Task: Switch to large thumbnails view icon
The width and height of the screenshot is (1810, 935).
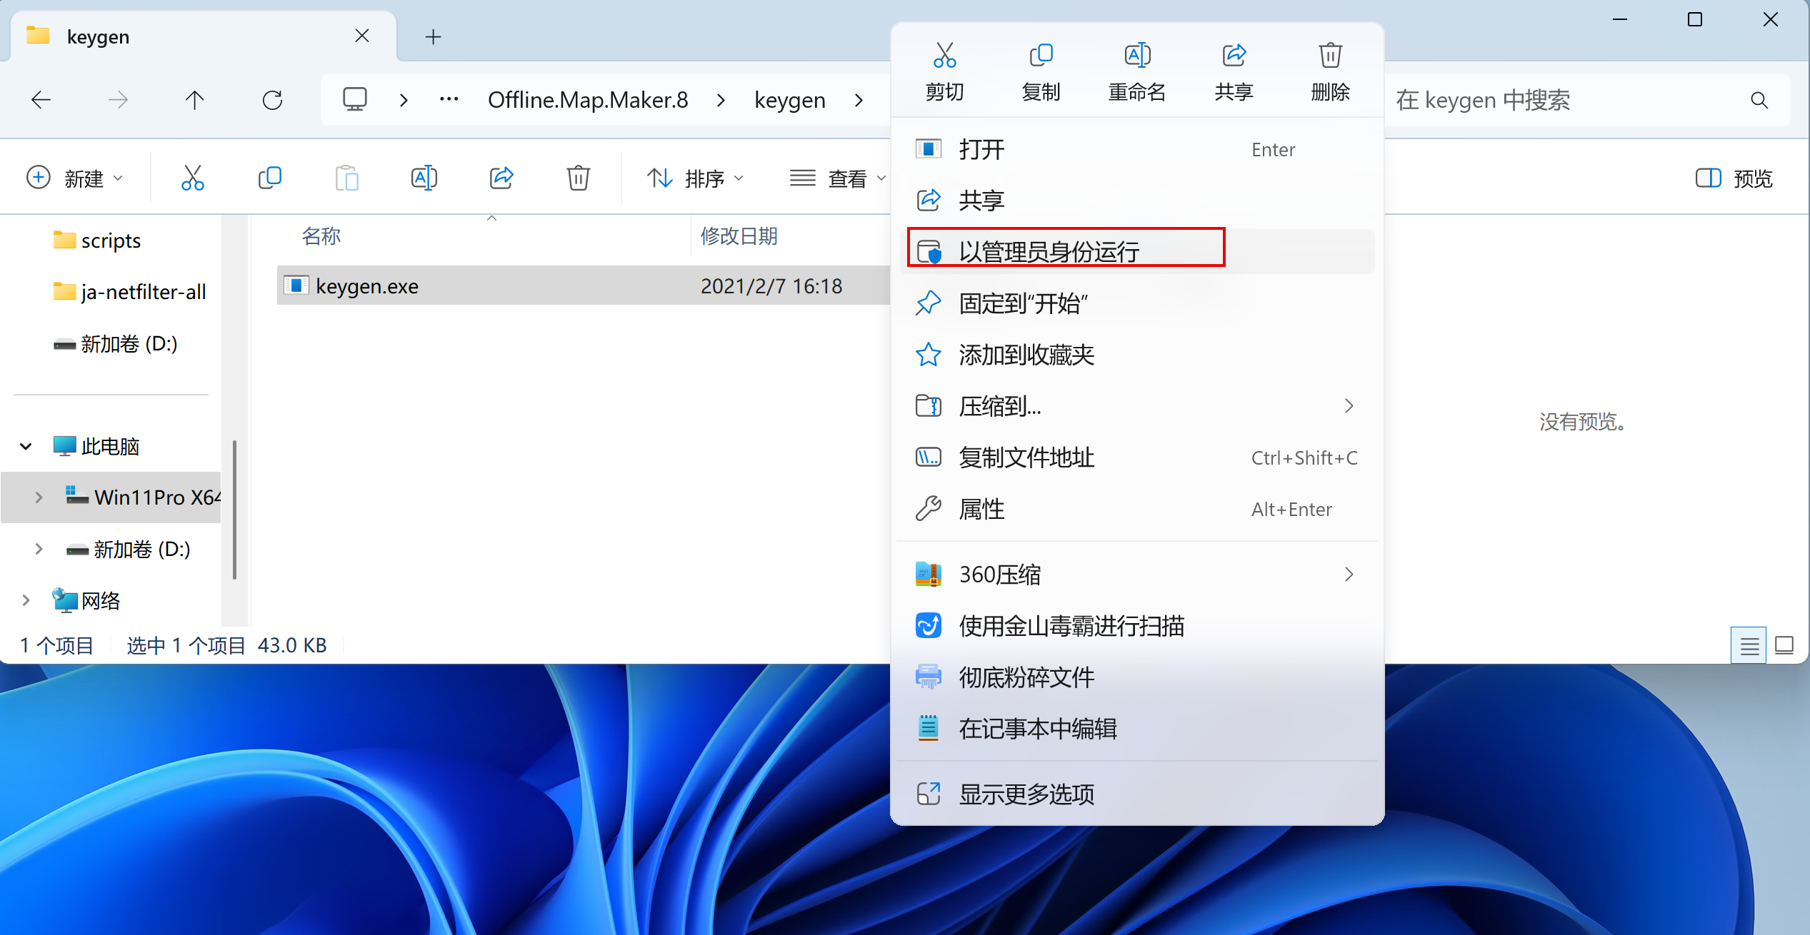Action: 1784,646
